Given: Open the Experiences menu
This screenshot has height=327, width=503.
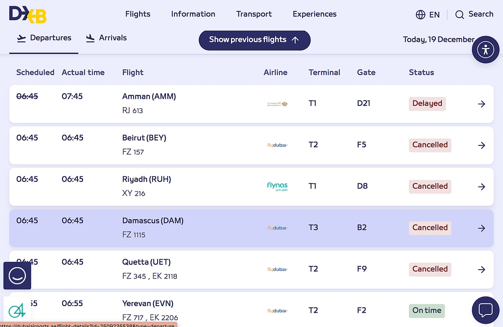Looking at the screenshot, I should (x=314, y=14).
